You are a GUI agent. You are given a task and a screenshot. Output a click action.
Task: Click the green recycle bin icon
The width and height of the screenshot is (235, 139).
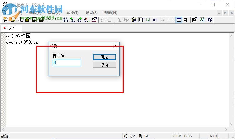click(x=148, y=20)
